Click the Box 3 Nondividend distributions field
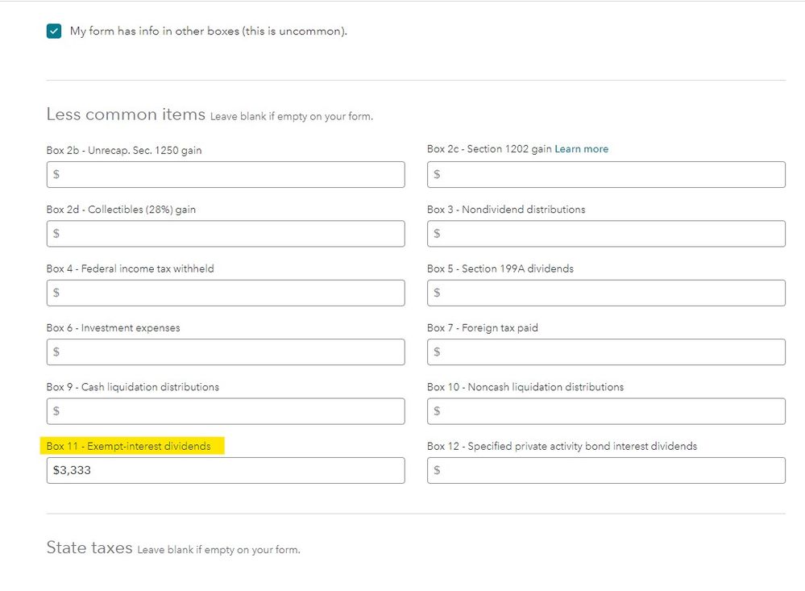 tap(606, 234)
